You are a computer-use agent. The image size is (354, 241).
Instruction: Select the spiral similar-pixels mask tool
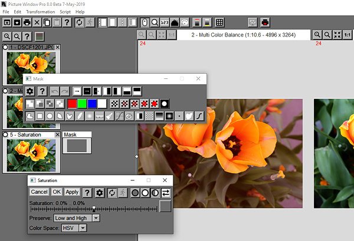129,116
